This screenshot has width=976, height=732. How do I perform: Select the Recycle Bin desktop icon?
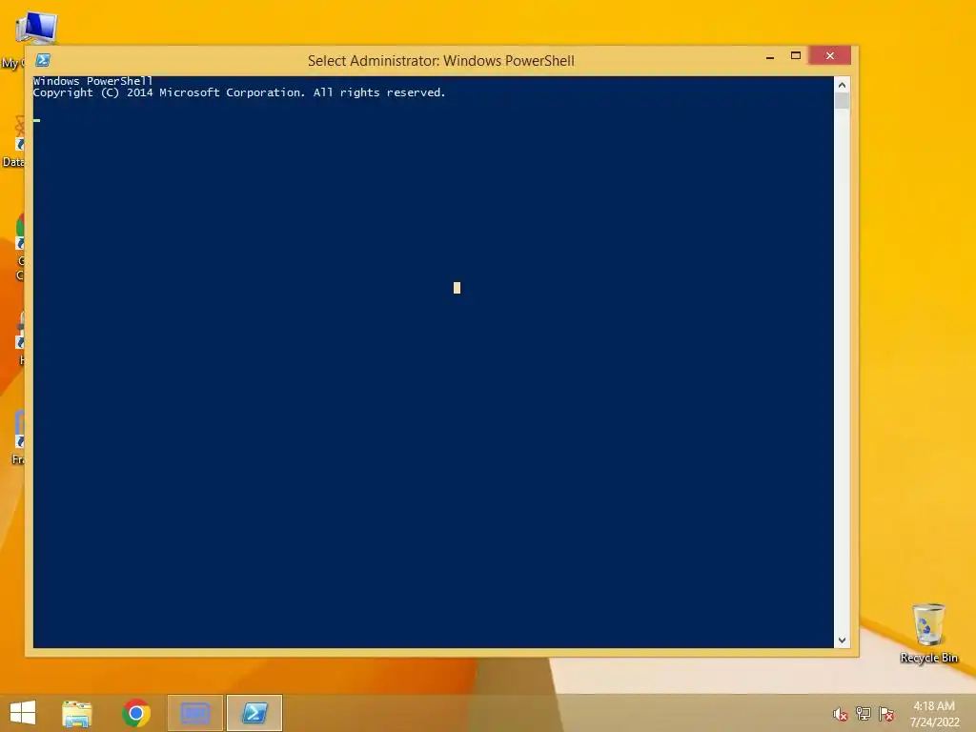[x=928, y=633]
